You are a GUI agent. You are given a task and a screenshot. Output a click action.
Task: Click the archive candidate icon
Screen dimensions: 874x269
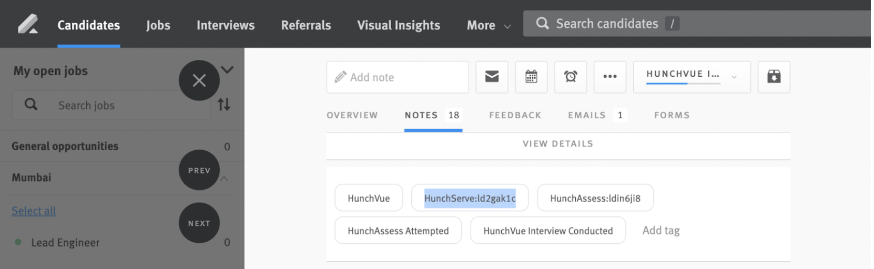click(x=774, y=77)
